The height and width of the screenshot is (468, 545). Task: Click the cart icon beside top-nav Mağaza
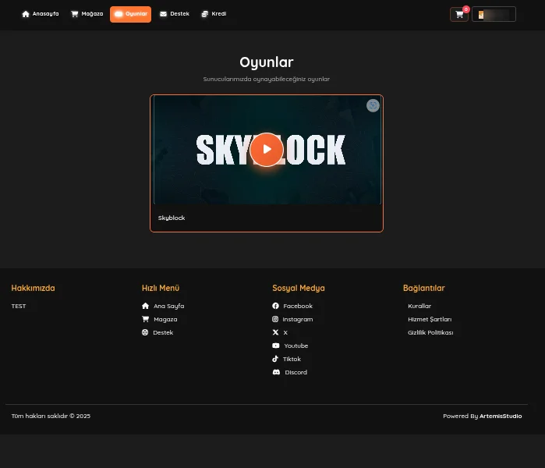tap(74, 14)
